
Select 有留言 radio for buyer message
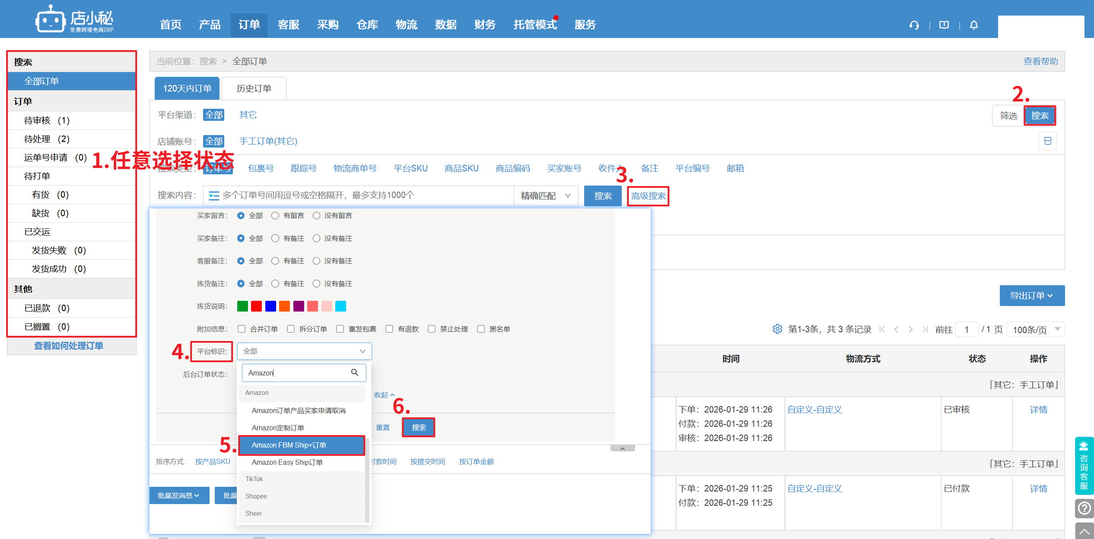point(275,215)
